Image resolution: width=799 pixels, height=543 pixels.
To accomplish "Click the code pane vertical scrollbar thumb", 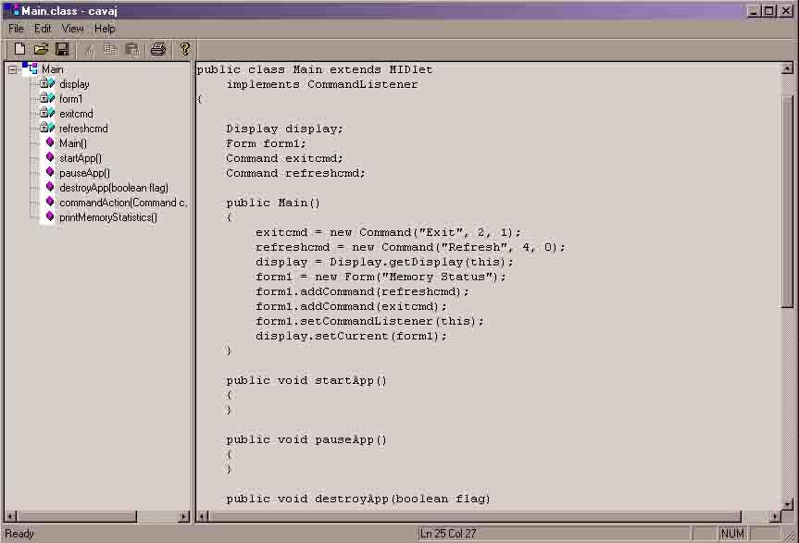I will click(787, 201).
